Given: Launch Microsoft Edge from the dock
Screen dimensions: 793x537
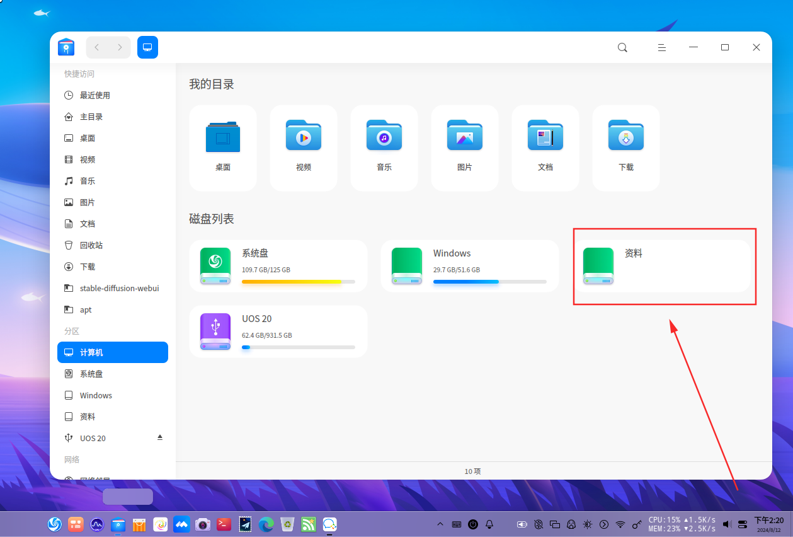Looking at the screenshot, I should coord(266,524).
